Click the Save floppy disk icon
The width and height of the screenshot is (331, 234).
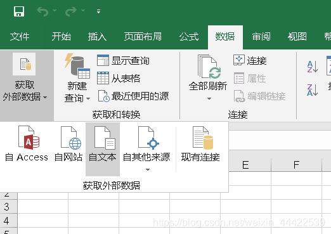[19, 11]
